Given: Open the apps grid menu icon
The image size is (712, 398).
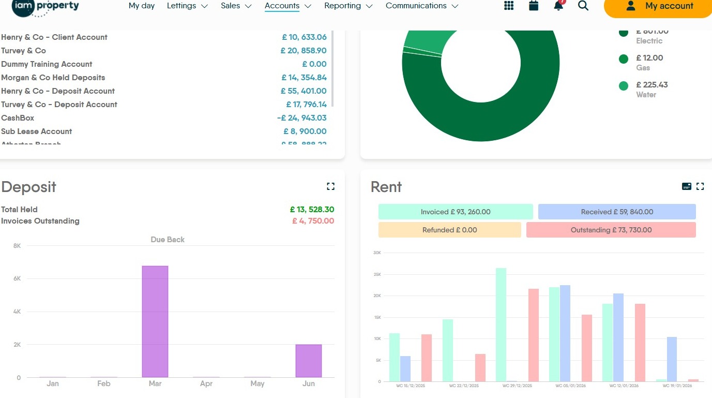Looking at the screenshot, I should (509, 6).
